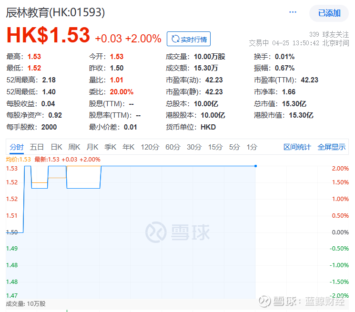Click the 量比 value 1.01
Viewport: 355px width, 312px height.
[x=116, y=80]
